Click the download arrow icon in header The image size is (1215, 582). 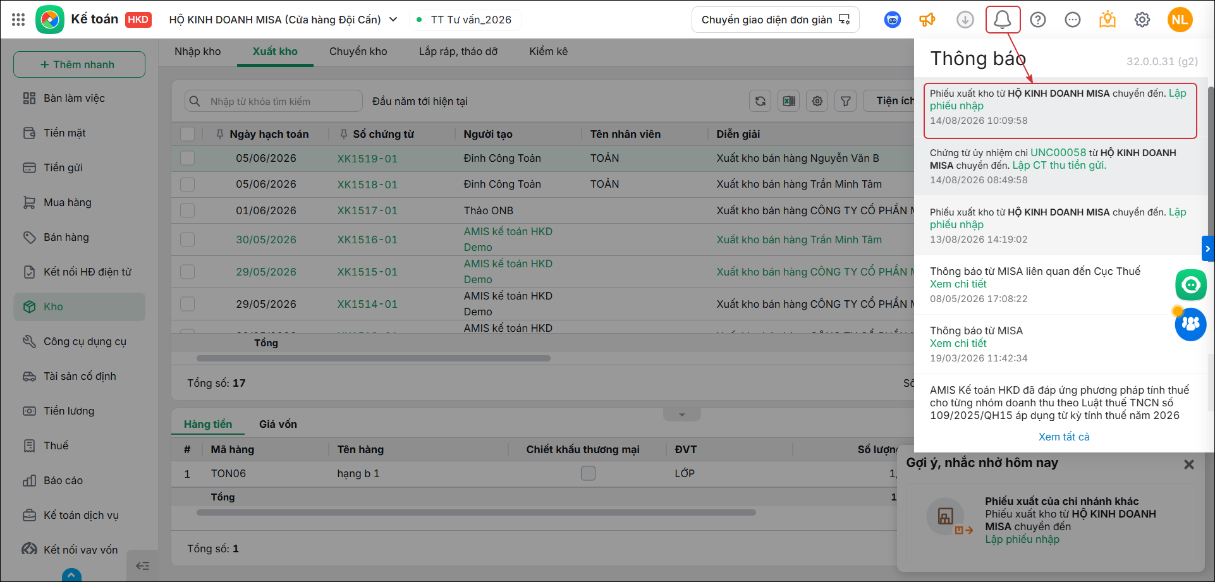pos(965,20)
